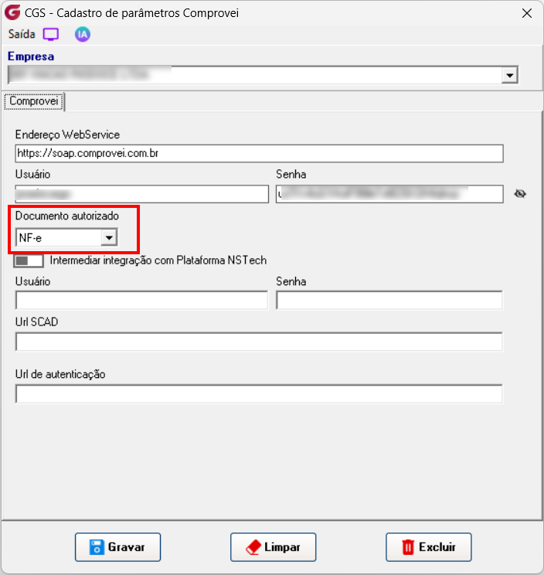Click the Gravar button
Viewport: 544px width, 575px height.
(117, 546)
